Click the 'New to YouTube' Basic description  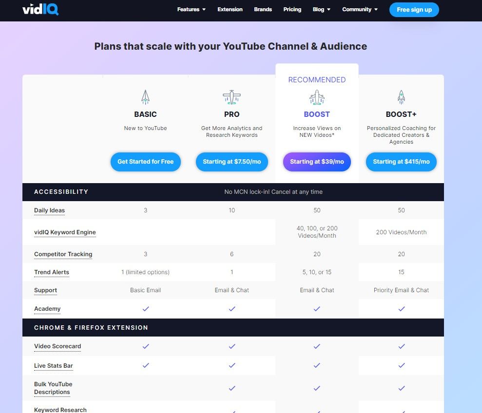click(x=145, y=128)
